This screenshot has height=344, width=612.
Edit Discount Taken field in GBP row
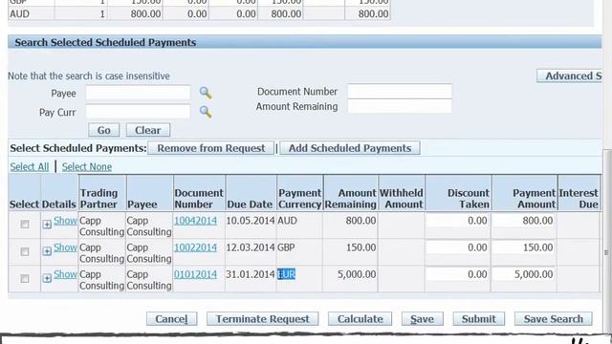coord(457,247)
